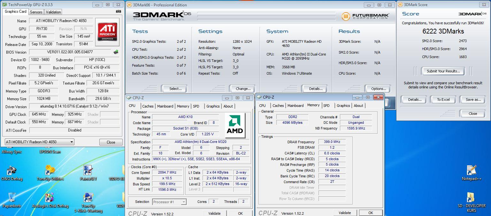The width and height of the screenshot is (491, 216).
Task: Click the To Excel button
Action: click(443, 100)
